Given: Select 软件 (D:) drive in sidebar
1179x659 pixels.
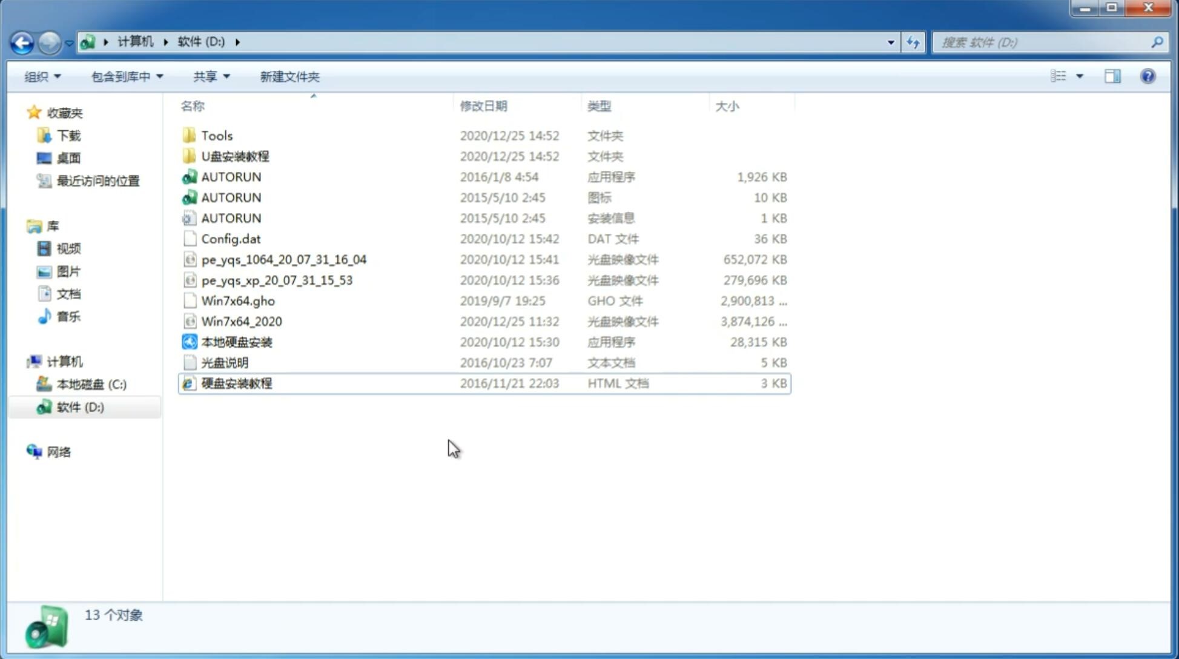Looking at the screenshot, I should pos(79,406).
